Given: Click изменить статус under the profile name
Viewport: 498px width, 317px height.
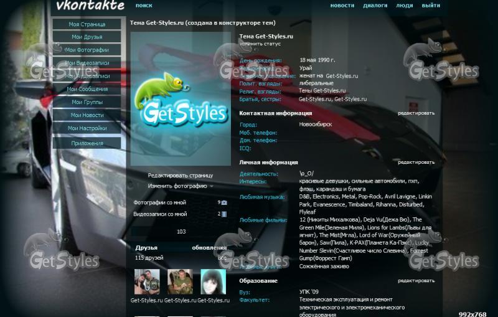Looking at the screenshot, I should [x=260, y=44].
